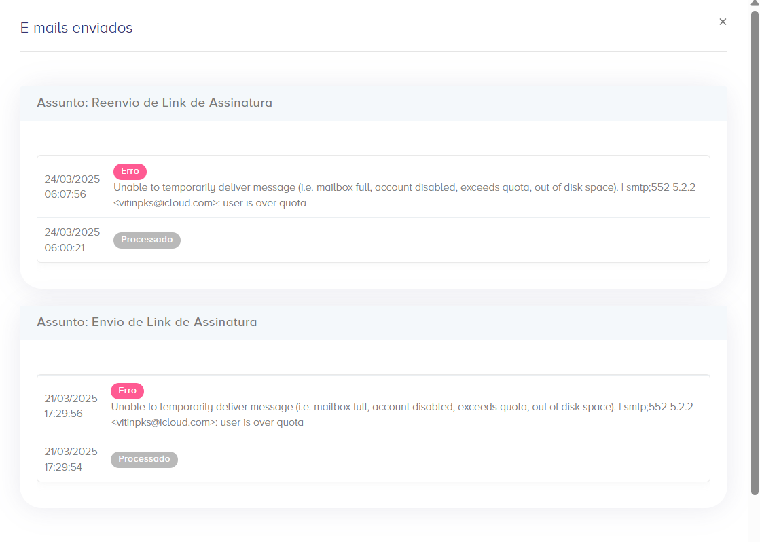Image resolution: width=760 pixels, height=542 pixels.
Task: Click the Envio de Link de Assinatura header
Action: pyautogui.click(x=147, y=322)
